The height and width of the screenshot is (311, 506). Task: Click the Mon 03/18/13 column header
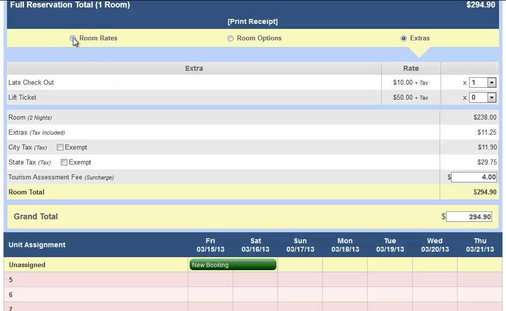pyautogui.click(x=345, y=245)
